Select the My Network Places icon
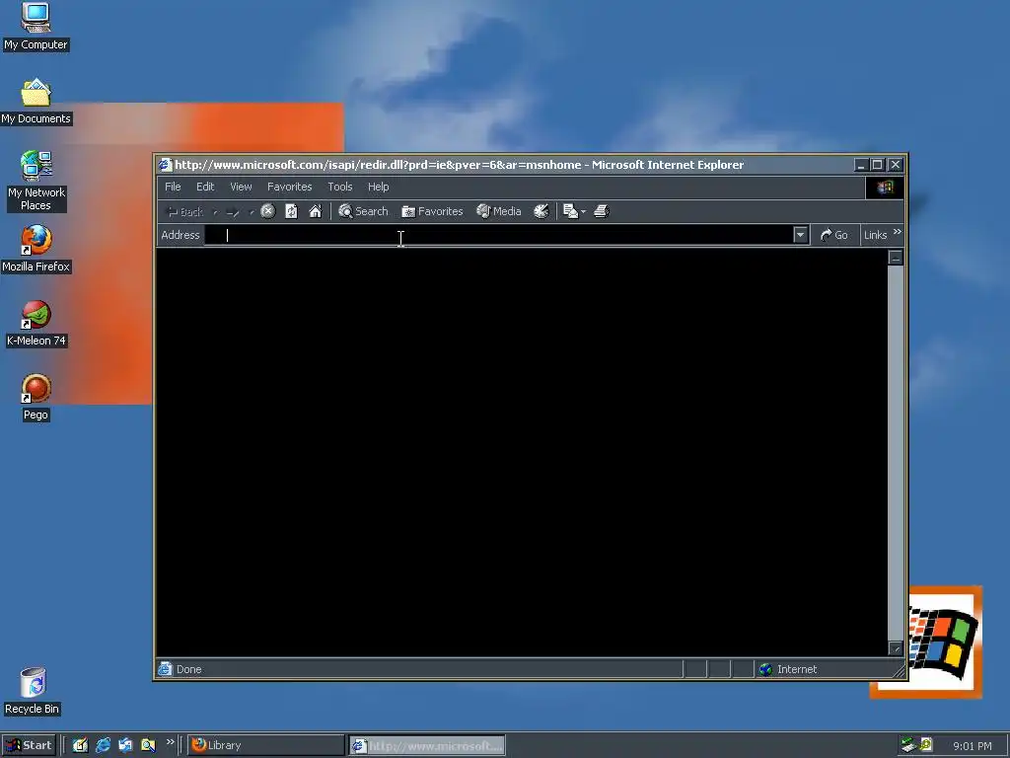 coord(36,182)
